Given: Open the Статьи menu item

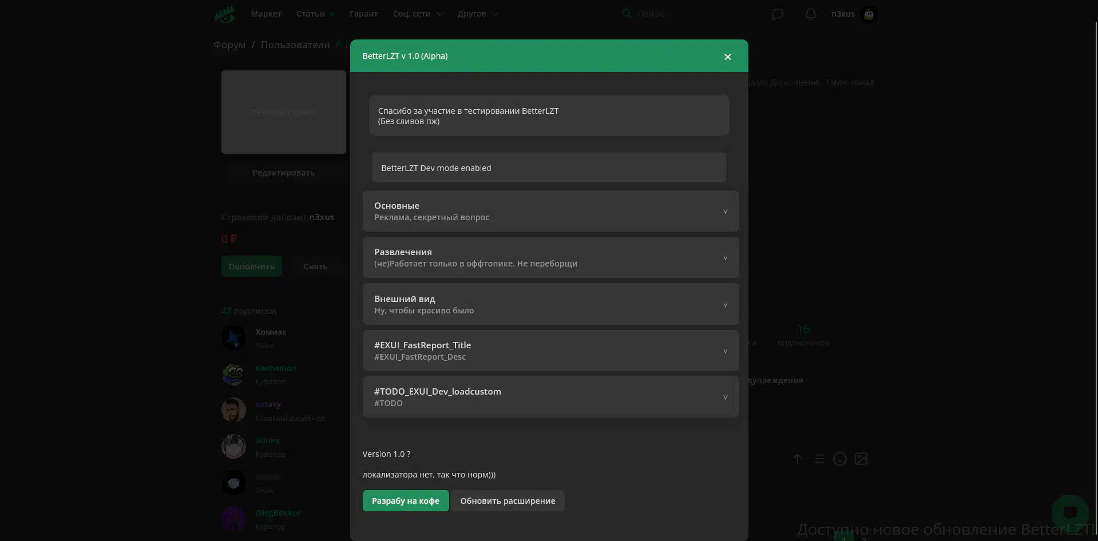Looking at the screenshot, I should point(311,14).
